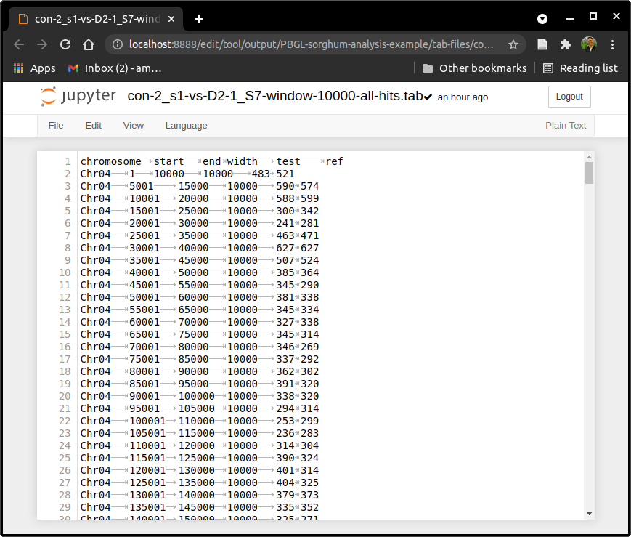This screenshot has height=537, width=631.
Task: Open a new browser tab
Action: tap(199, 19)
